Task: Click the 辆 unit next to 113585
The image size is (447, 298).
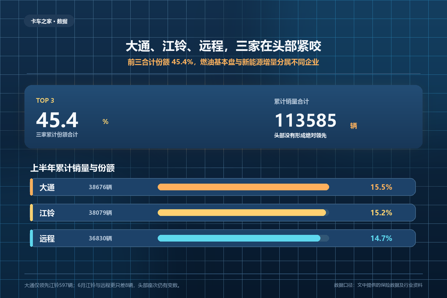Action: [x=354, y=126]
